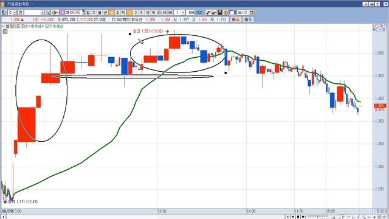Image resolution: width=389 pixels, height=219 pixels.
Task: Choose the 30-minute interval button
Action: click(x=159, y=12)
